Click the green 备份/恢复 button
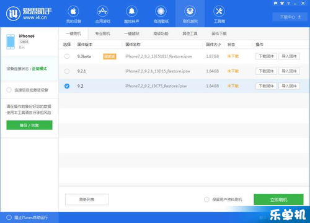The image size is (310, 223). 29,125
